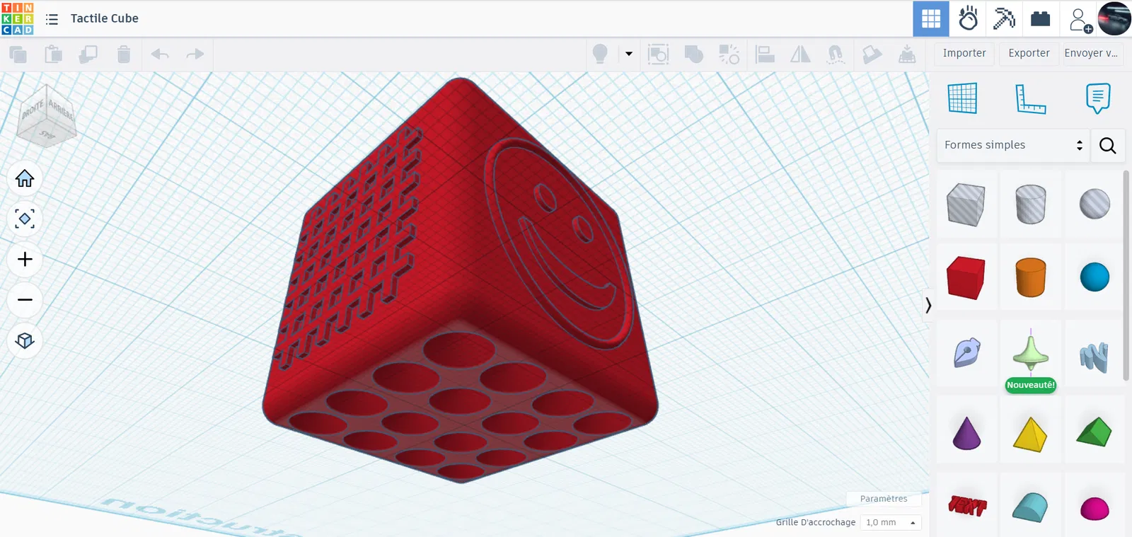Viewport: 1132px width, 537px height.
Task: Click the Group shapes icon
Action: tap(693, 54)
